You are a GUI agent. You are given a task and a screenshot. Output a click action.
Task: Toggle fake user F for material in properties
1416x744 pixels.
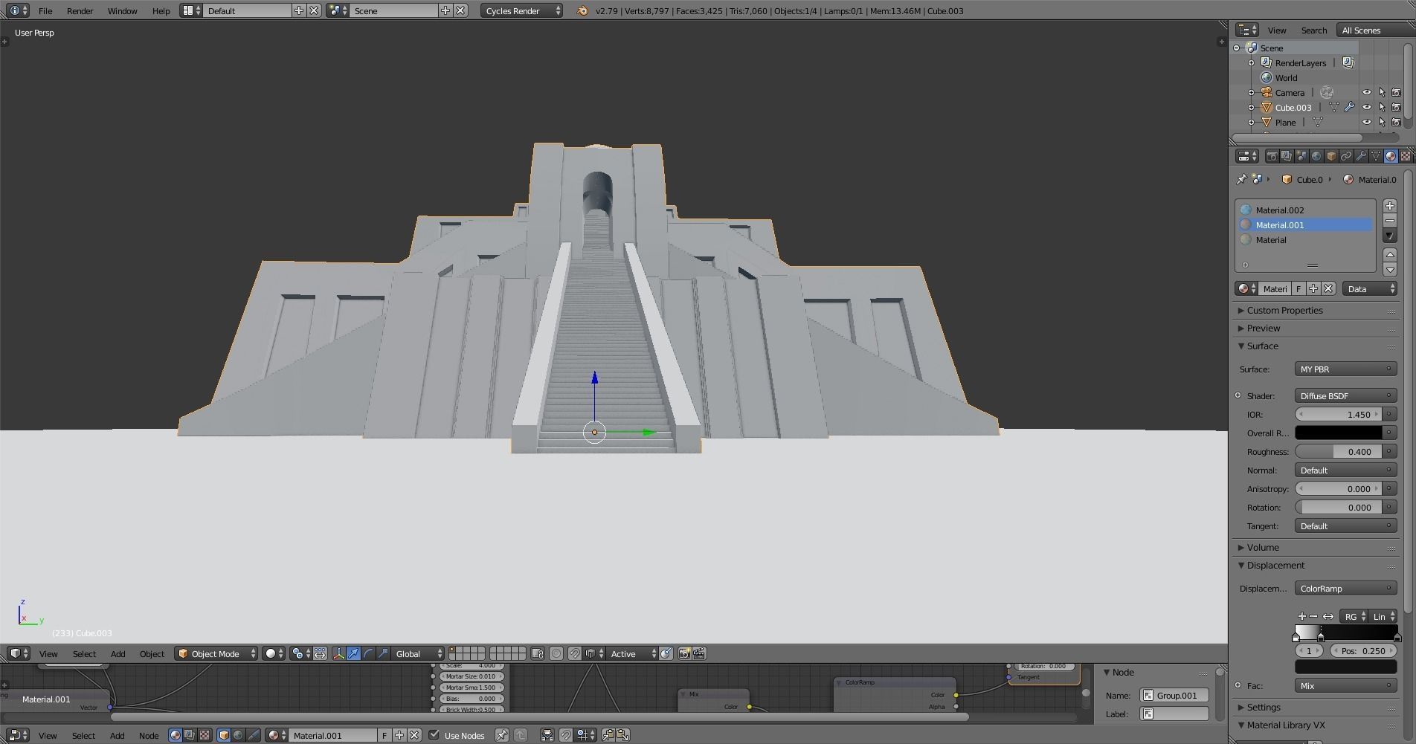pyautogui.click(x=1298, y=288)
